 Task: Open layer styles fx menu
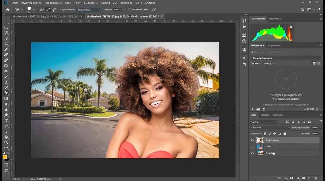(x=286, y=178)
